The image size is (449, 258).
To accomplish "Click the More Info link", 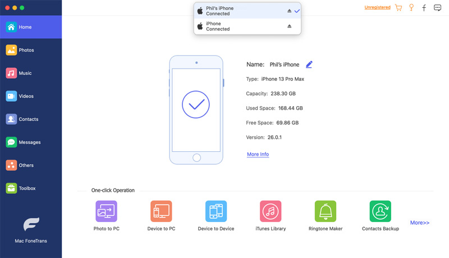I will click(258, 154).
